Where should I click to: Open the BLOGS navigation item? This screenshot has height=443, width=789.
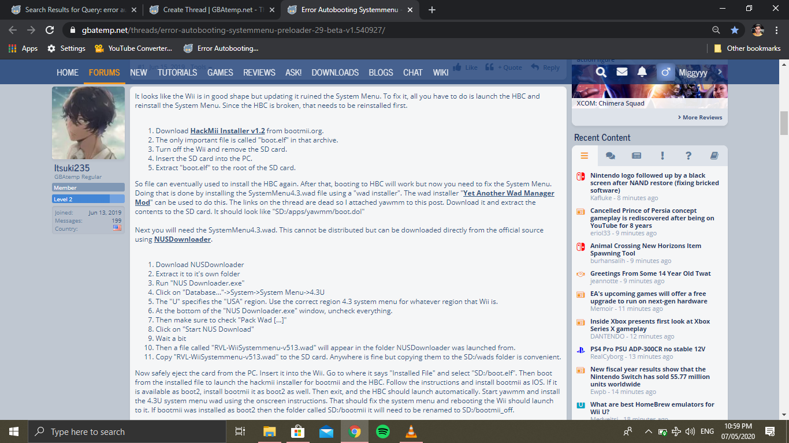(x=381, y=72)
